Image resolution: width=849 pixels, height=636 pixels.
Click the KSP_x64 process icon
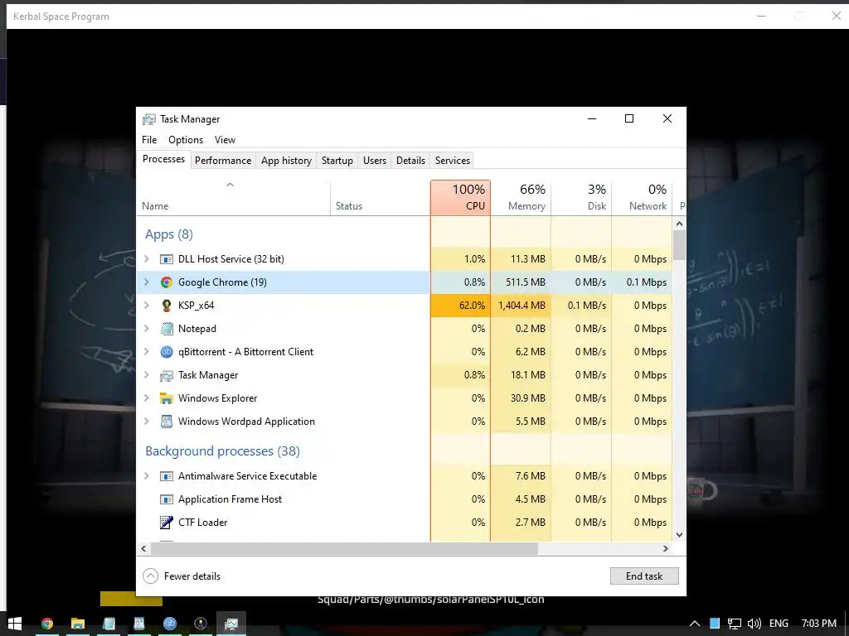(166, 306)
